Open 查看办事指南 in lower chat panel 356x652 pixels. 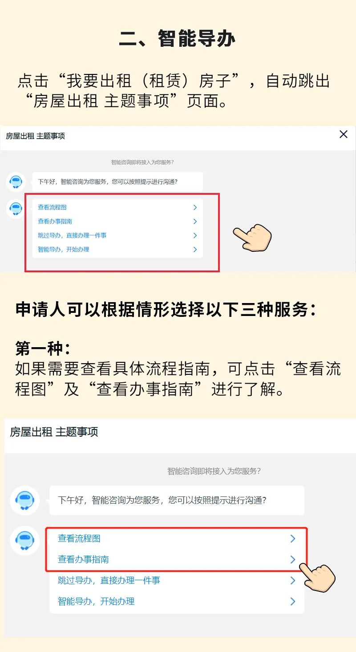177,559
